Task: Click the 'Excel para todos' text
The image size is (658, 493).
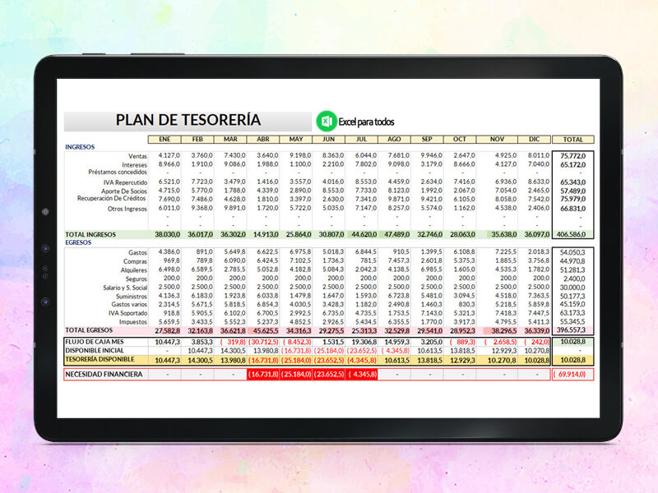Action: (x=366, y=122)
